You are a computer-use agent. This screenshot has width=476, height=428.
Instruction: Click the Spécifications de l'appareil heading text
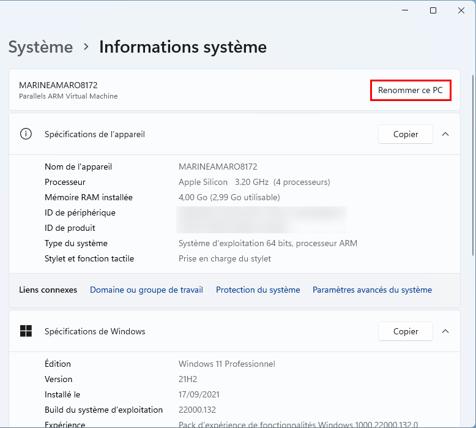[95, 134]
